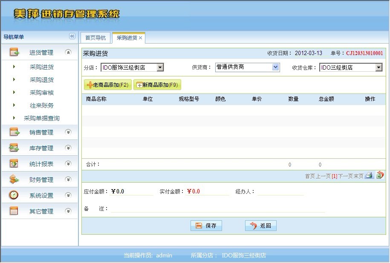
Task: Click the 返回 back button
Action: (x=261, y=225)
